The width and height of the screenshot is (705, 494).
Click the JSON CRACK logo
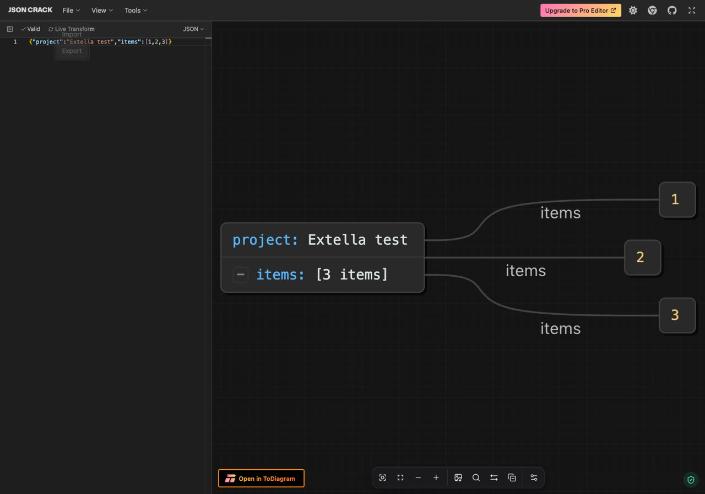(x=30, y=10)
